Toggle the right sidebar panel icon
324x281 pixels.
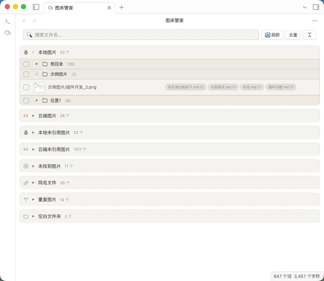(316, 7)
